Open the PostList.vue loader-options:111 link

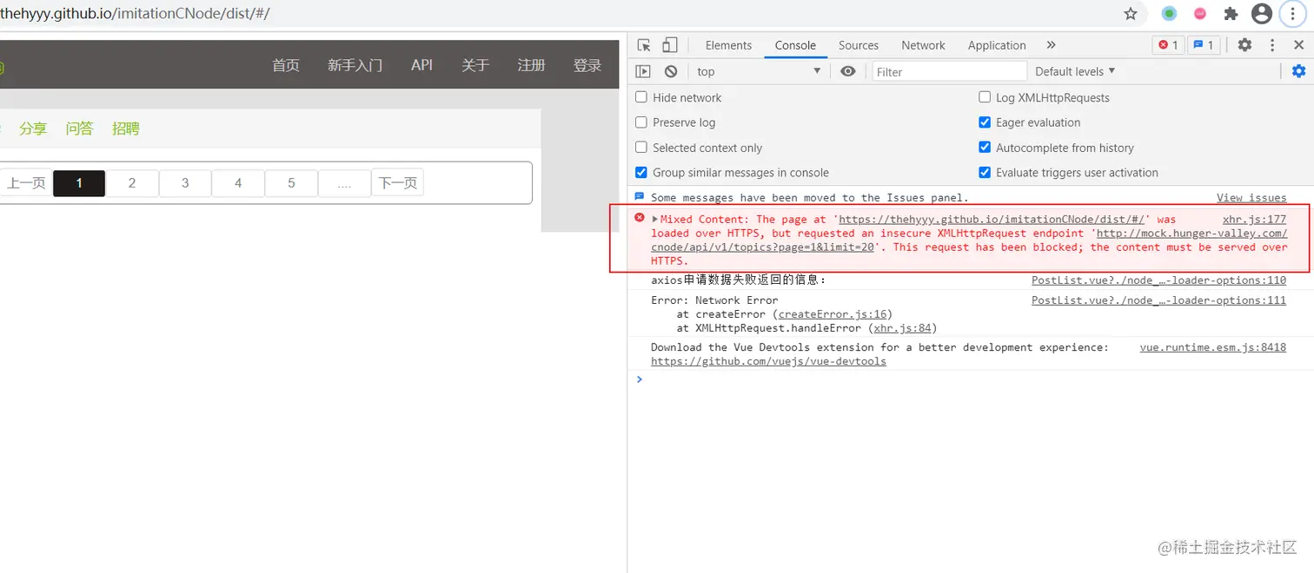pyautogui.click(x=1158, y=300)
